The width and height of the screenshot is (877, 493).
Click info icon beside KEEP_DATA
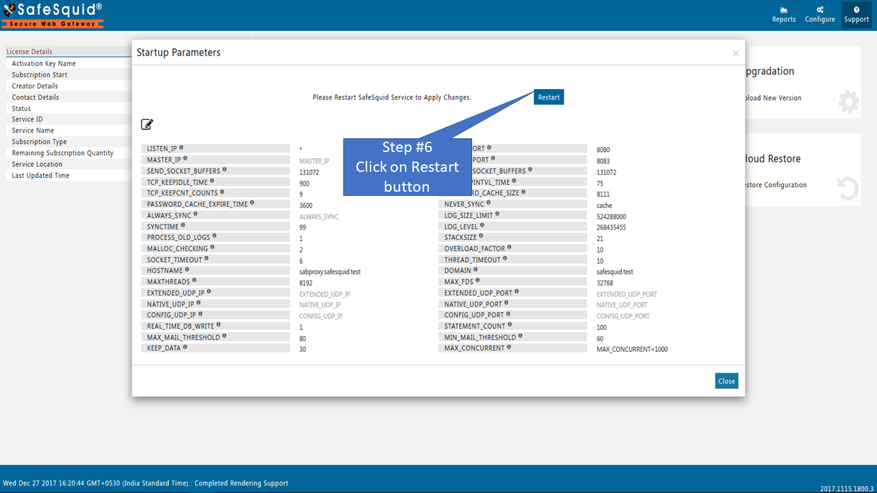184,347
